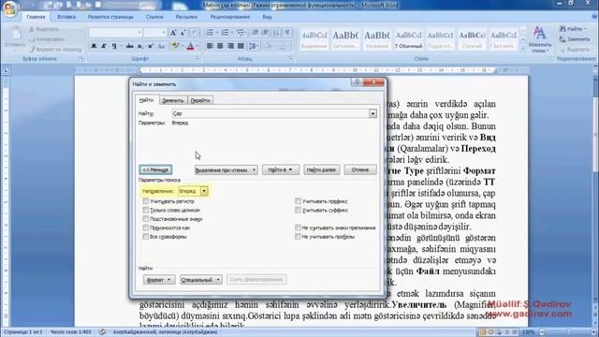This screenshot has height=337, width=599.
Task: Switch to the Перейти tab in the dialog
Action: coord(200,100)
